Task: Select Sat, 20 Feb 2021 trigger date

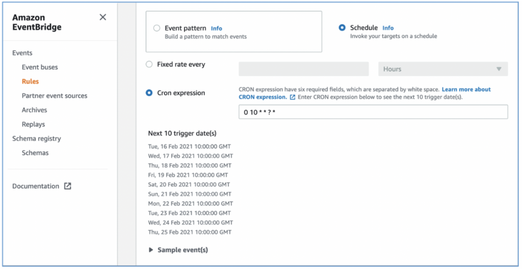Action: tap(189, 184)
